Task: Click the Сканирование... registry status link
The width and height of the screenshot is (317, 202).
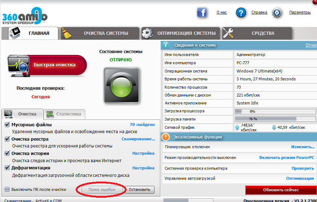Action: (138, 139)
